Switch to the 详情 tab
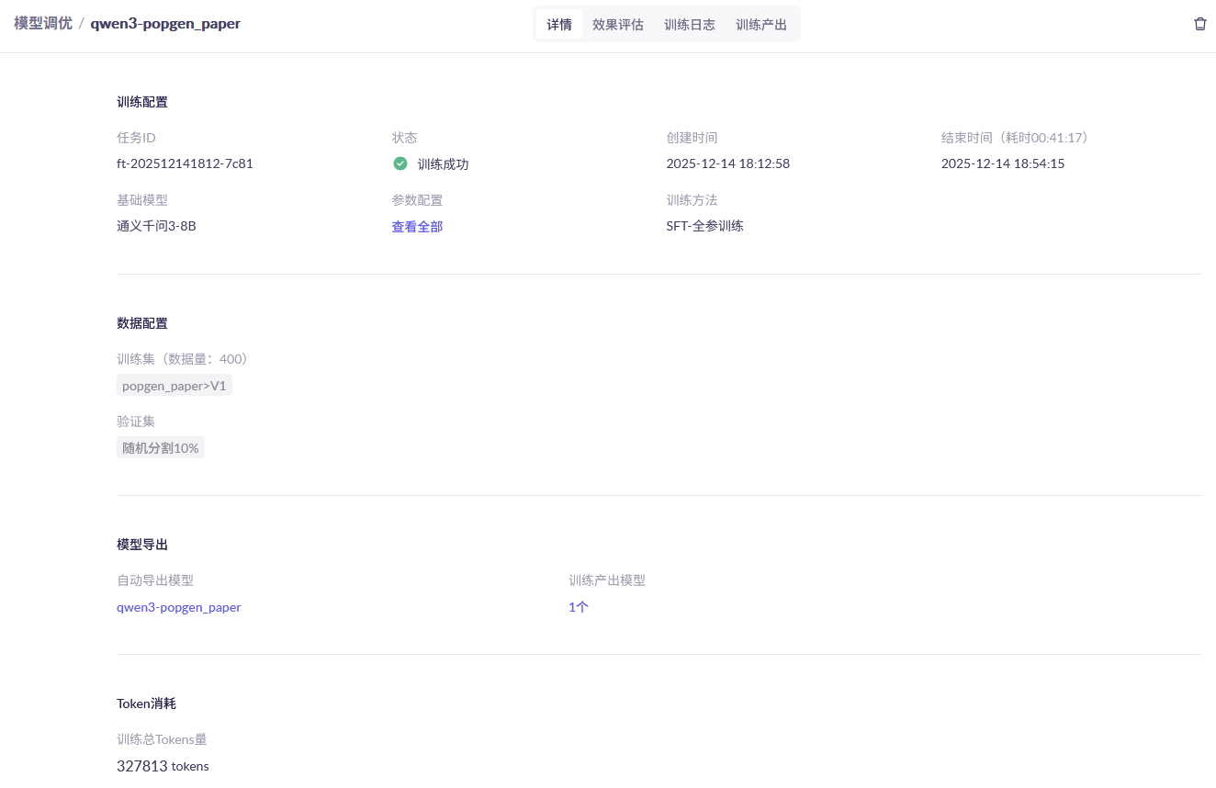The height and width of the screenshot is (788, 1216). 558,25
